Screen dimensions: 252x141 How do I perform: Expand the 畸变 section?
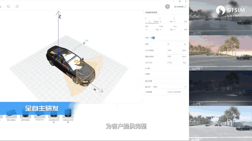pyautogui.click(x=148, y=74)
